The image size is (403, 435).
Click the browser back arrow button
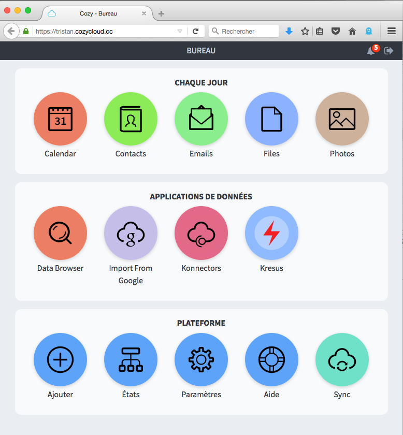click(11, 31)
